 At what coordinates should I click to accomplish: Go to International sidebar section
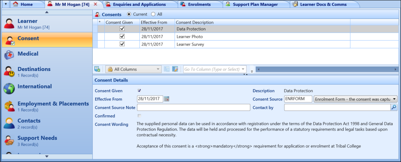tap(34, 86)
